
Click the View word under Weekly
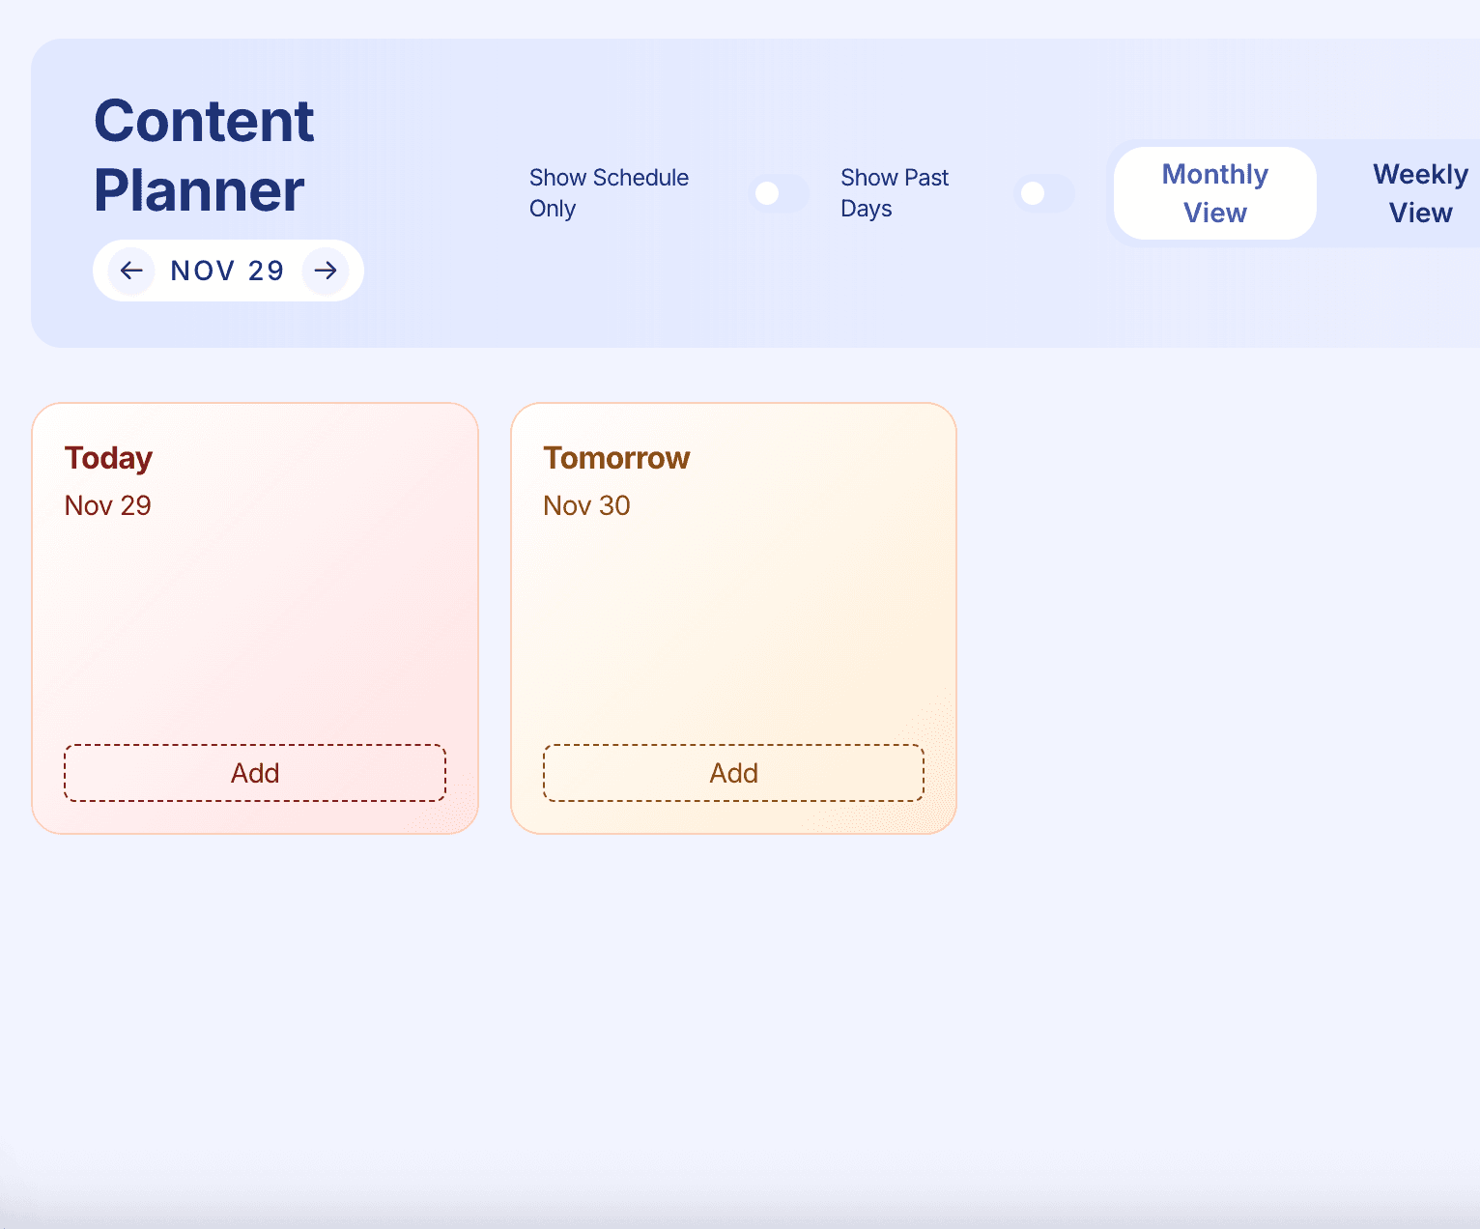[x=1420, y=213]
